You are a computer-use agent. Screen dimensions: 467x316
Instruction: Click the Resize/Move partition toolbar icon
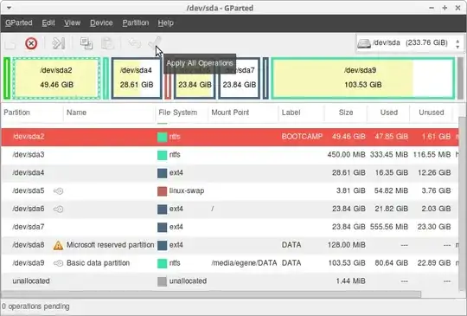click(58, 43)
